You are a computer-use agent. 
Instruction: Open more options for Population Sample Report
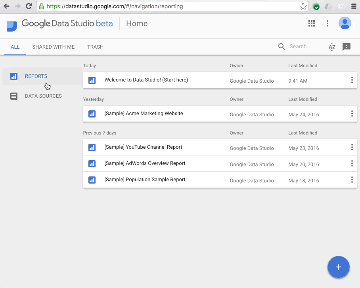click(x=352, y=180)
